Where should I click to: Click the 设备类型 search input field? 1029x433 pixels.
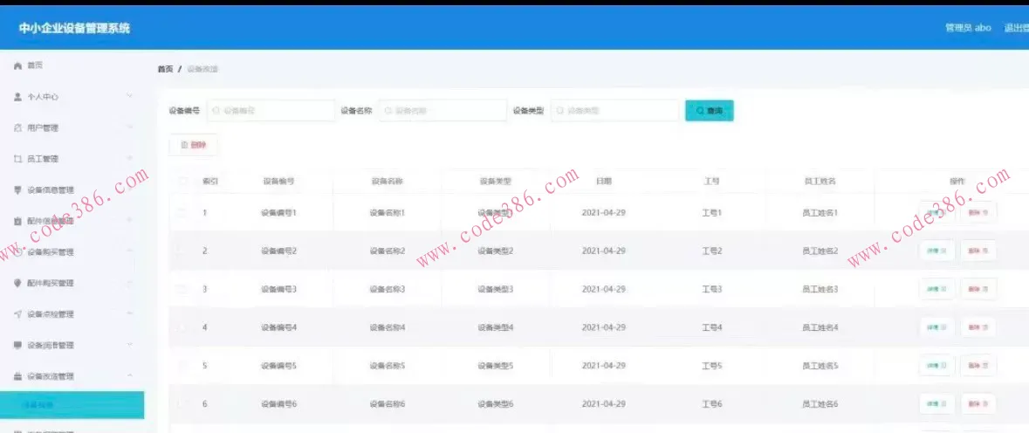(615, 111)
